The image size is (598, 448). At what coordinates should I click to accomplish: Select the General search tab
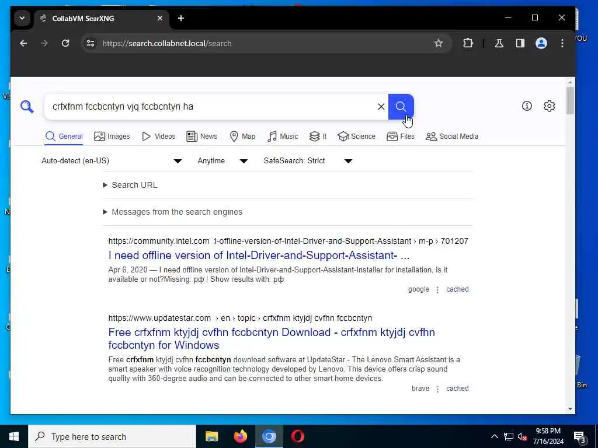pyautogui.click(x=64, y=136)
